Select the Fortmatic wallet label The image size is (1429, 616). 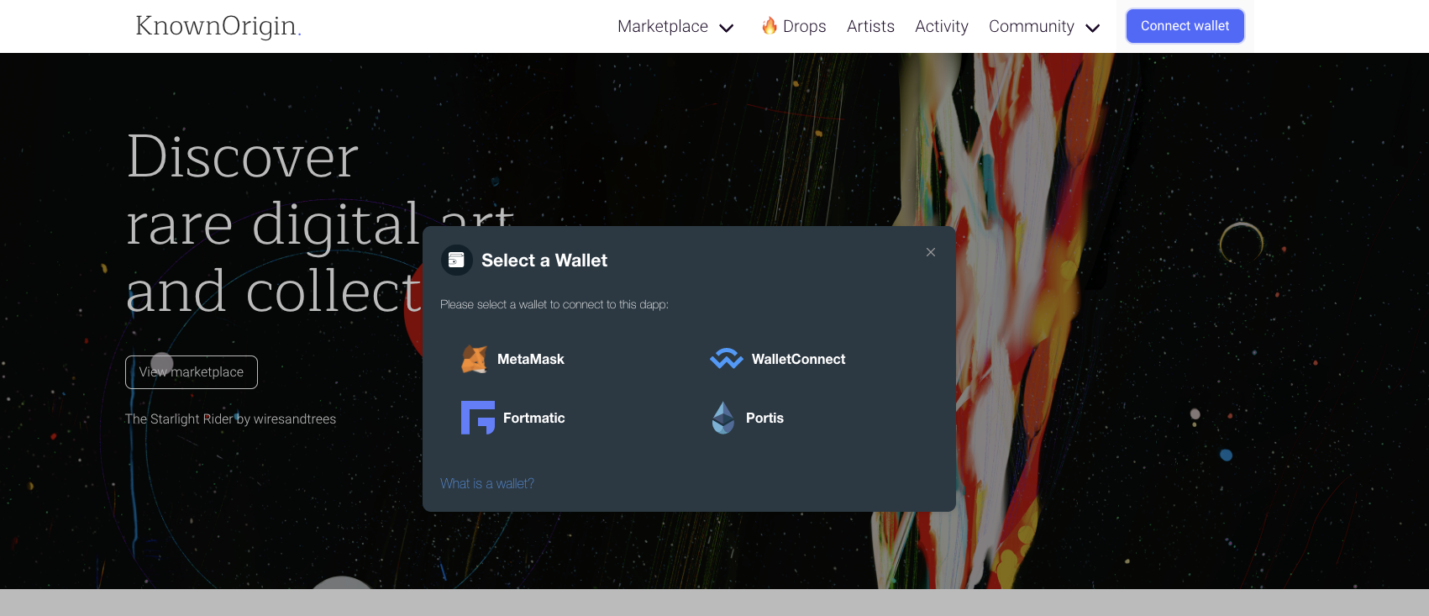coord(533,418)
